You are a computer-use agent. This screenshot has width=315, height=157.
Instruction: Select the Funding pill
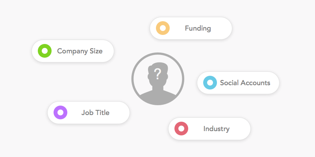click(191, 28)
